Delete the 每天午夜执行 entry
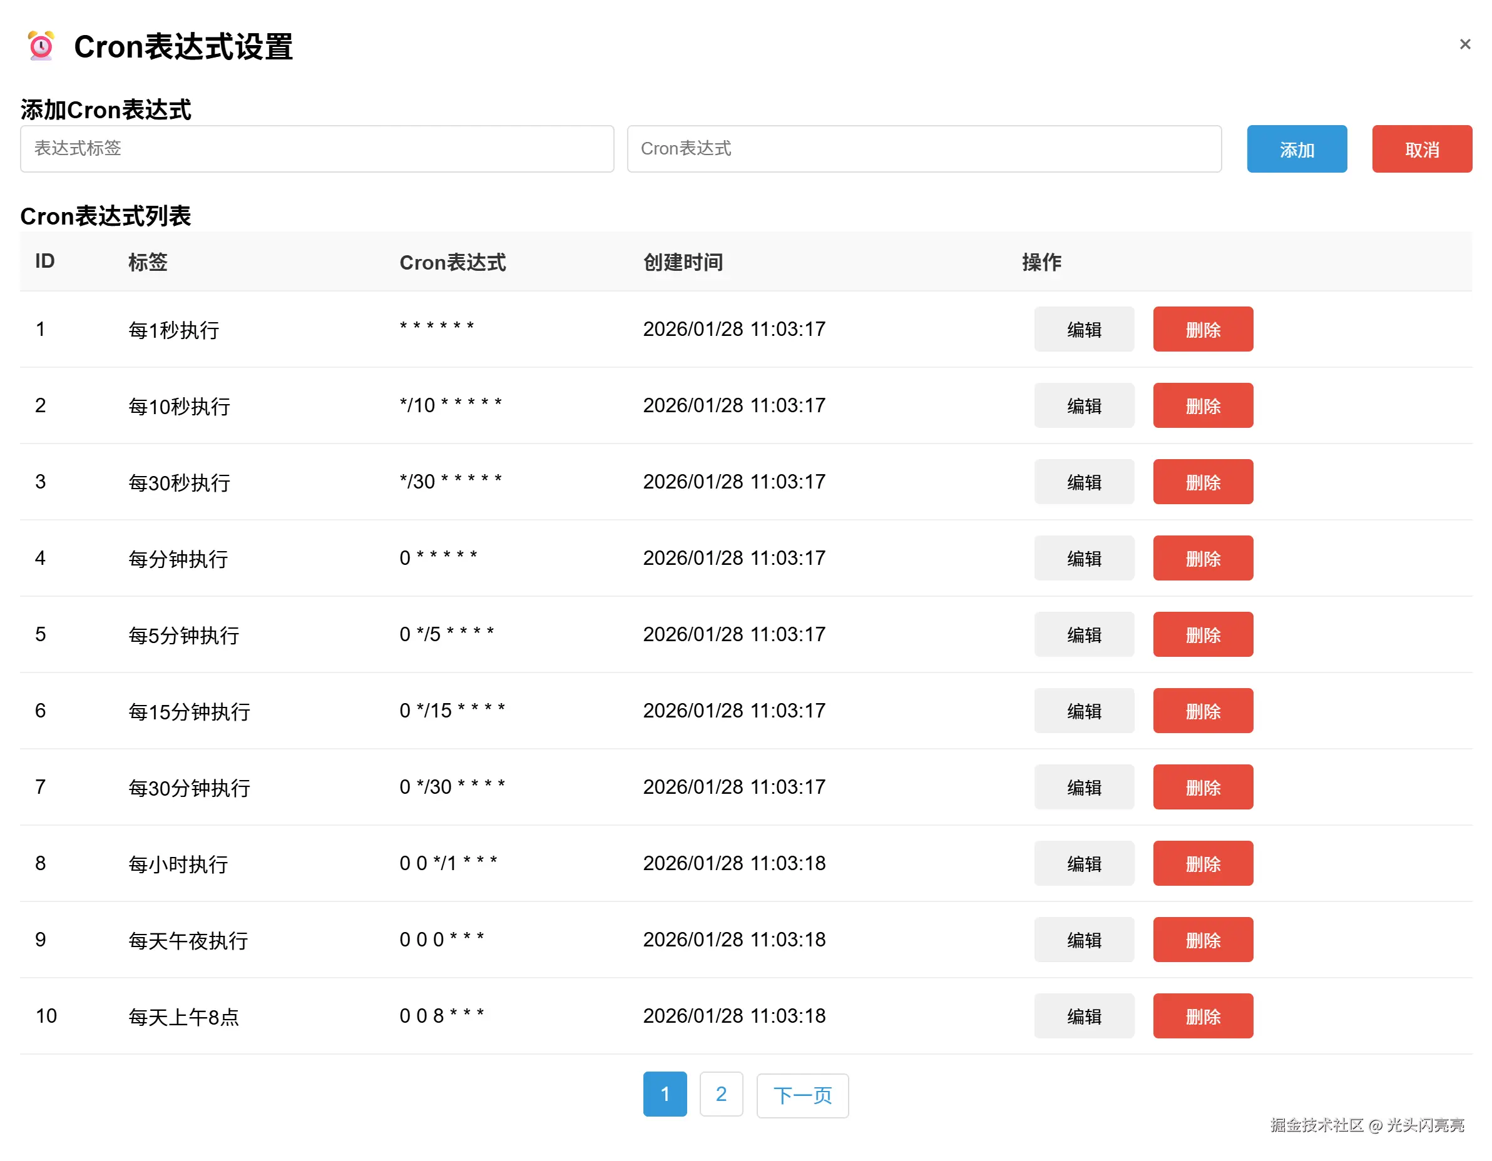1492x1161 pixels. [x=1202, y=940]
